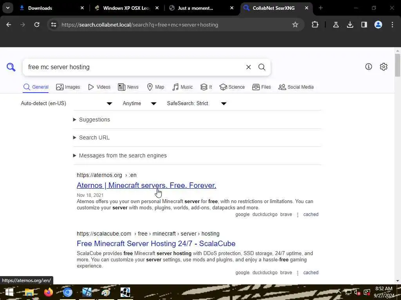
Task: Open cached version of ScalaCube result
Action: pyautogui.click(x=311, y=272)
